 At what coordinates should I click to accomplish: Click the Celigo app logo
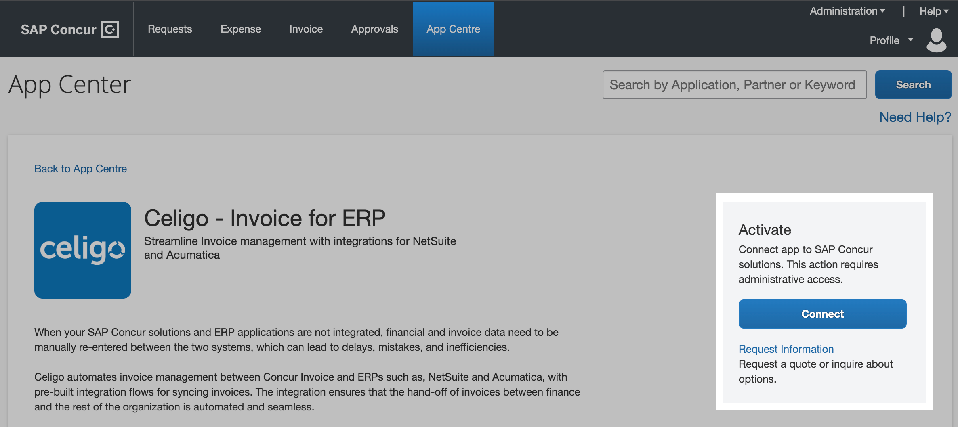point(83,250)
